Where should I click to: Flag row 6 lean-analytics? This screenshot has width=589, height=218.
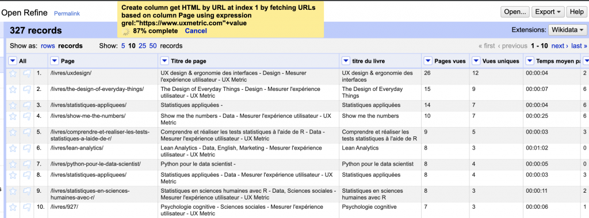[27, 148]
